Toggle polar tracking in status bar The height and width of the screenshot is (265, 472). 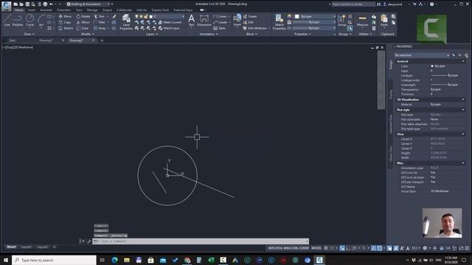pos(354,248)
